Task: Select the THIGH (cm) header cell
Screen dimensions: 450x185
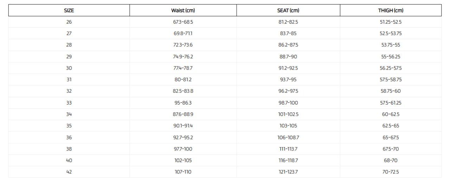Action: point(391,10)
